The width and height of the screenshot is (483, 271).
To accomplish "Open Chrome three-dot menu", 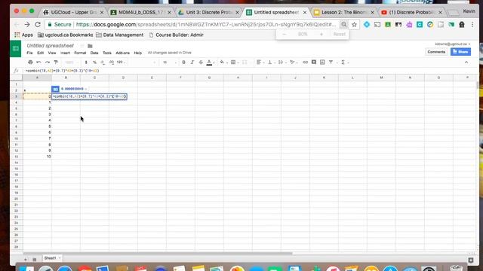I will (472, 25).
